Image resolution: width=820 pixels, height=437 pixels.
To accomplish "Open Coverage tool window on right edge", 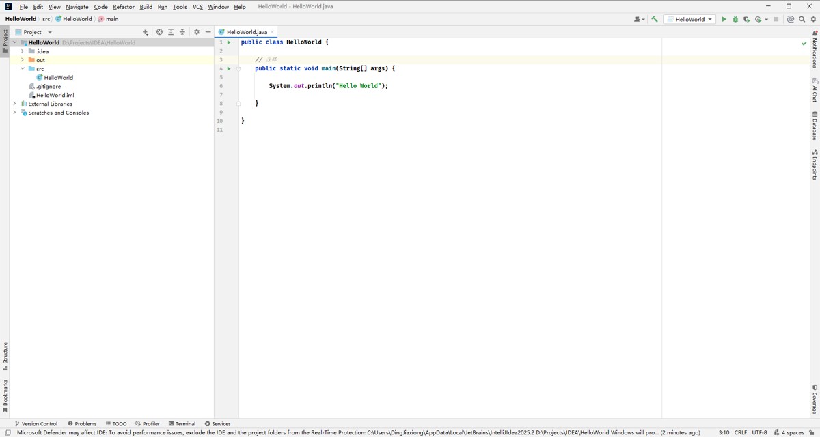I will pos(815,400).
